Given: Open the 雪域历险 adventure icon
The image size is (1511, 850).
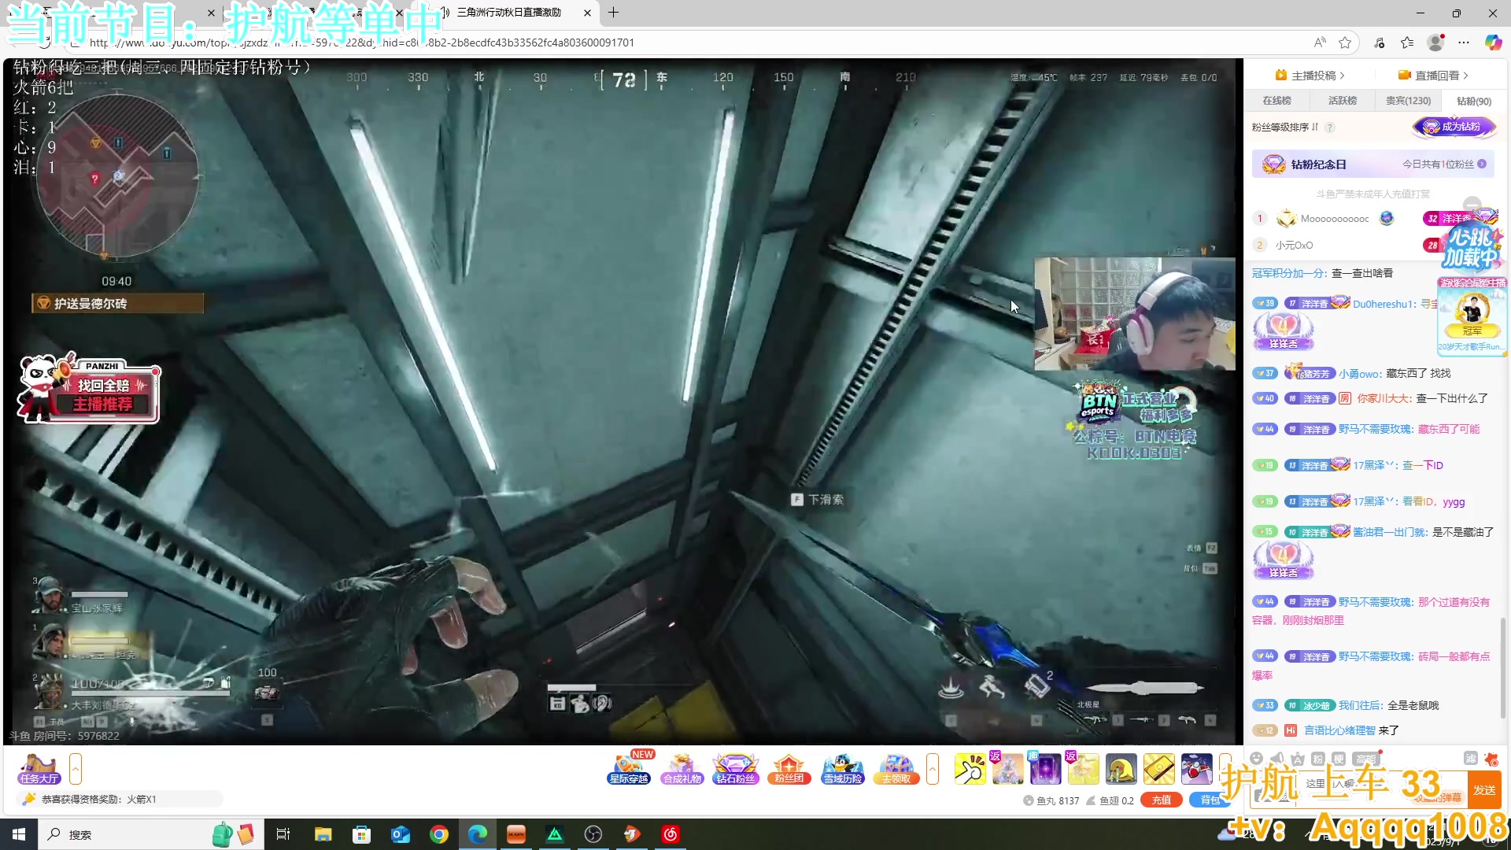Looking at the screenshot, I should 842,769.
